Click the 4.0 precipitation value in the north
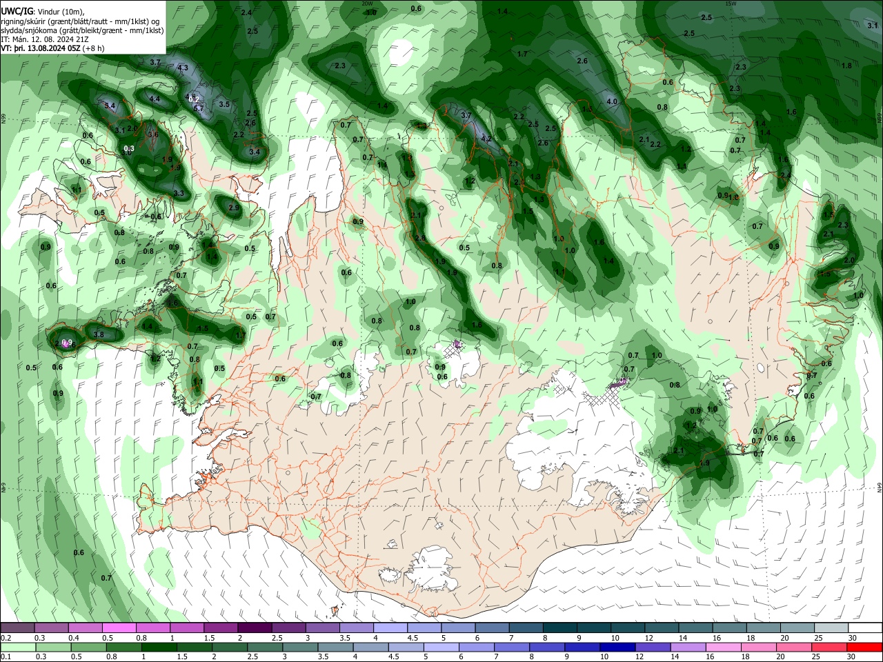Viewport: 883px width, 662px height. (x=612, y=101)
